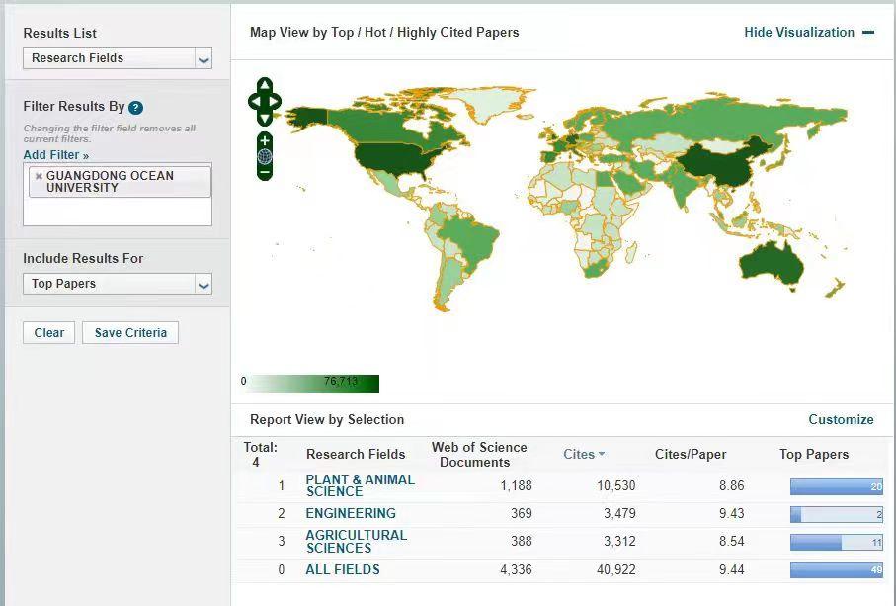Pan the map up with arrow
The height and width of the screenshot is (606, 896).
point(265,85)
